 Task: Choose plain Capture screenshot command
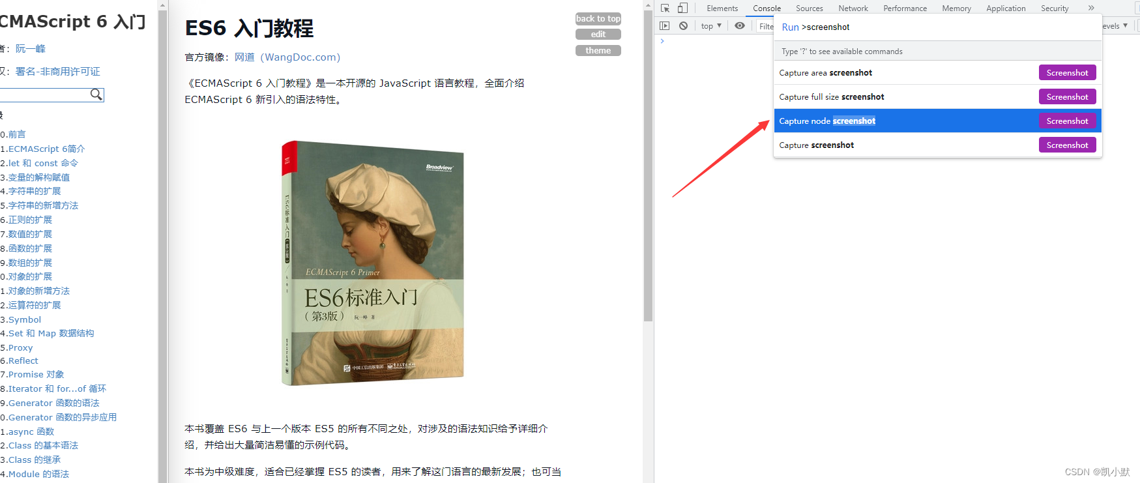[x=937, y=145]
